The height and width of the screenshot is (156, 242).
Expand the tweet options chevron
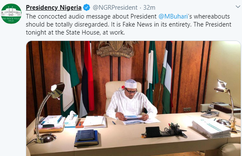click(238, 7)
